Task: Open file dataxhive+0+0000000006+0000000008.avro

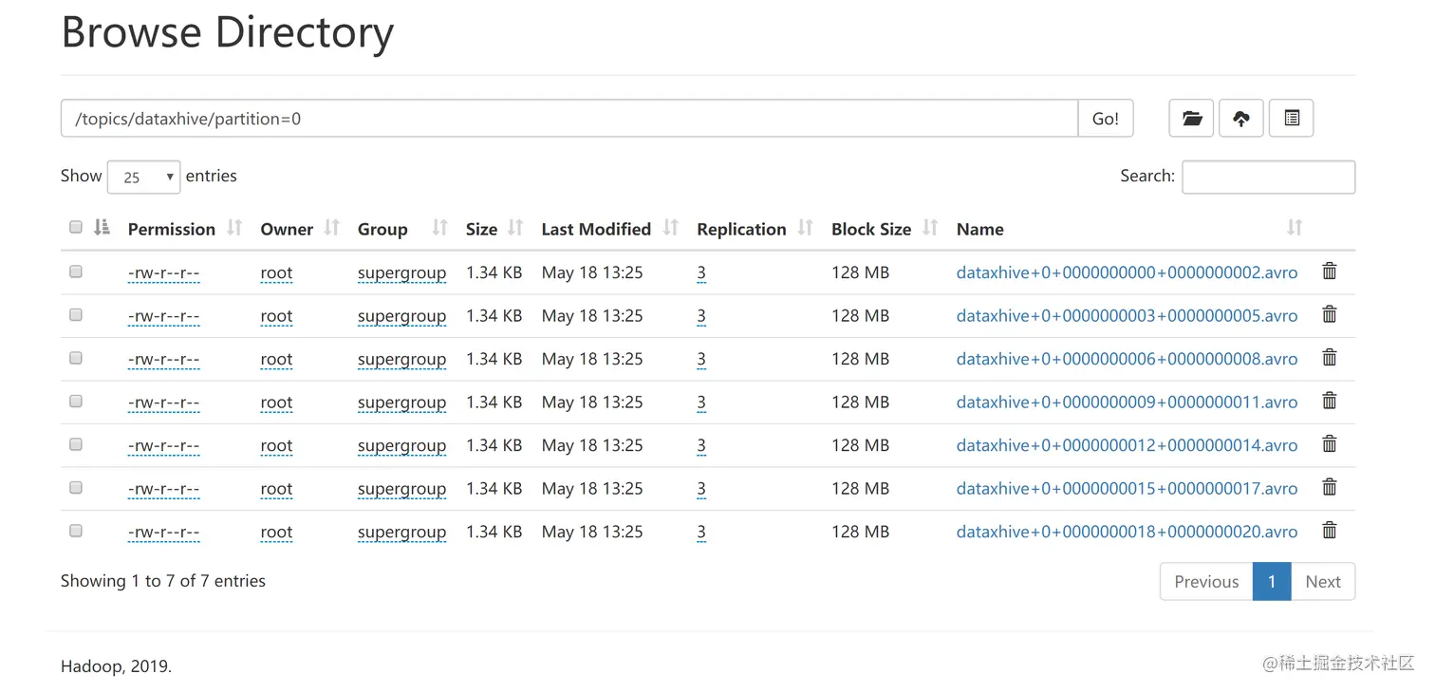Action: tap(1127, 359)
